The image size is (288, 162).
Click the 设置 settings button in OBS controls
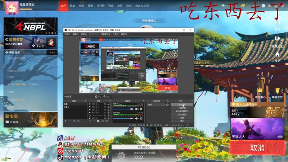[182, 118]
